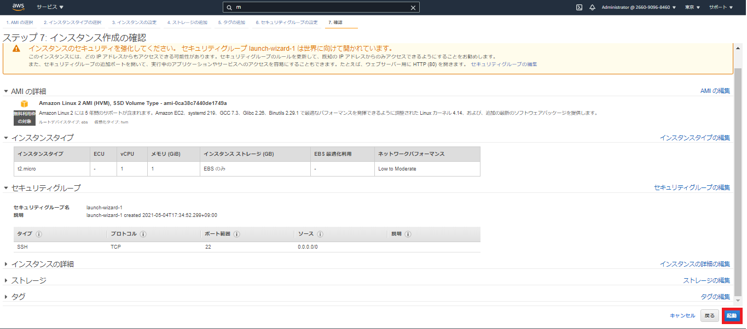
Task: Go to step 2. インスタンスタイプの選択
Action: 73,22
